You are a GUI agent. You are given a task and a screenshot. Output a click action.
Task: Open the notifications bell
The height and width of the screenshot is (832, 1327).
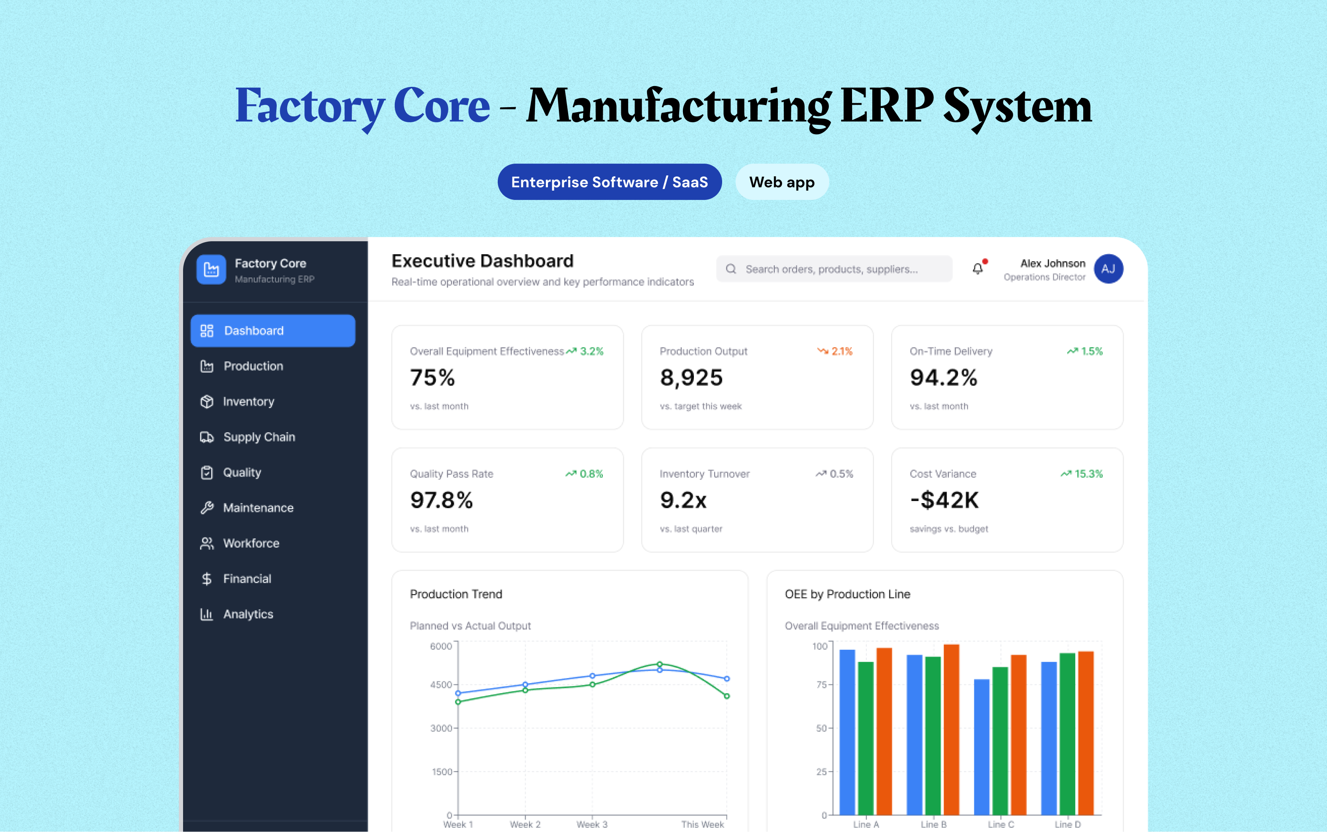(977, 269)
